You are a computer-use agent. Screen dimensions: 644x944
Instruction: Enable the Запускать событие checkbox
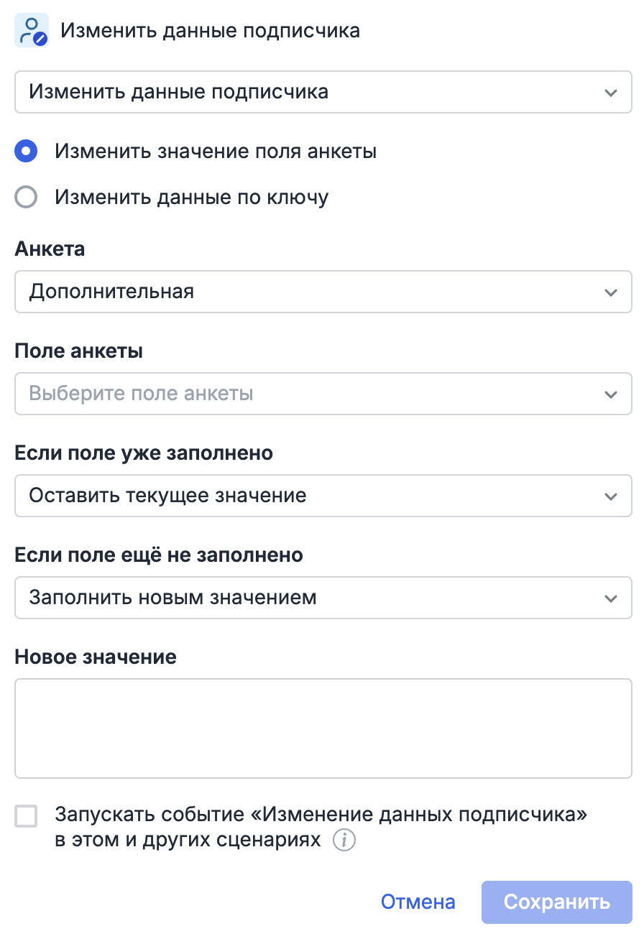26,816
